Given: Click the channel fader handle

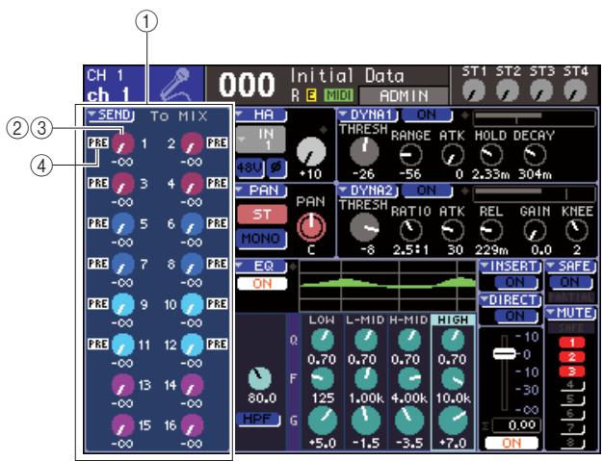Looking at the screenshot, I should [504, 353].
